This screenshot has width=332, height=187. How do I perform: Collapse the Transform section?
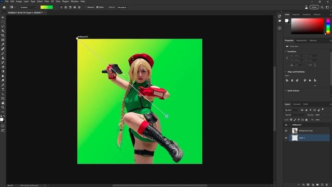pyautogui.click(x=285, y=51)
